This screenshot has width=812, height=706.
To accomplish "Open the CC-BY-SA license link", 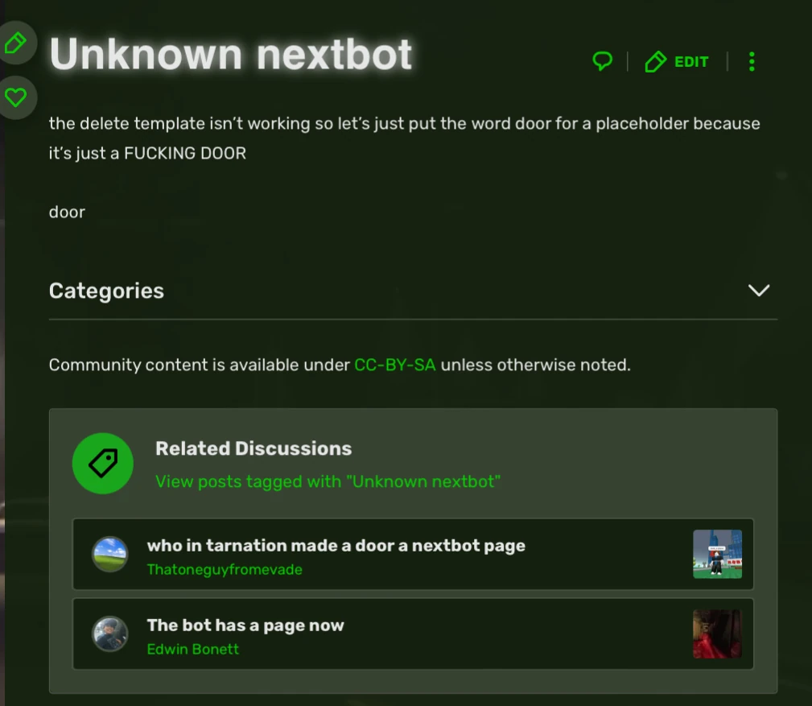I will 395,365.
